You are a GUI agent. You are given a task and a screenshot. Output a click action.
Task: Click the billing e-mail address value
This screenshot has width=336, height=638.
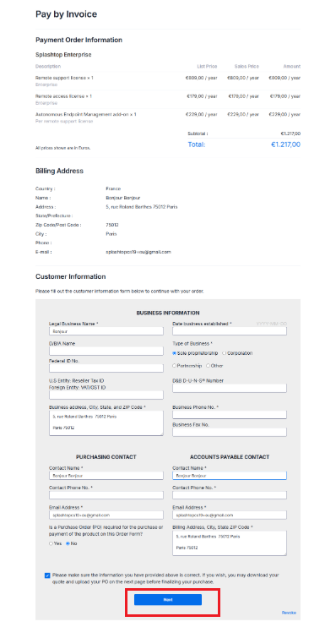point(138,252)
